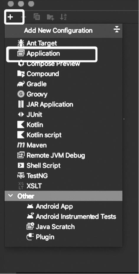Click the new folder toolbar icon
Screen dimensions: 139x274
(50, 17)
